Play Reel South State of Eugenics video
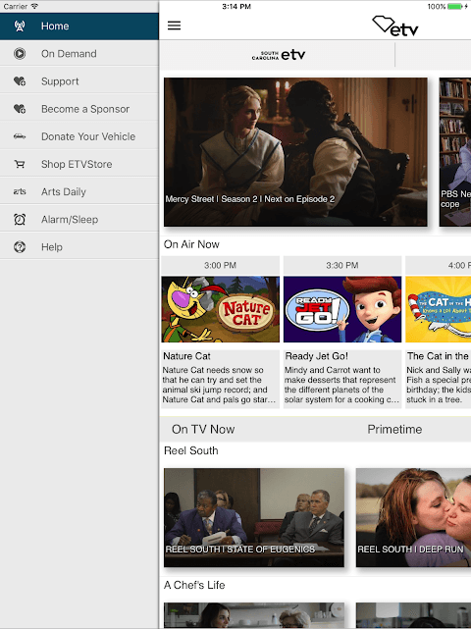This screenshot has width=471, height=629. coord(254,517)
